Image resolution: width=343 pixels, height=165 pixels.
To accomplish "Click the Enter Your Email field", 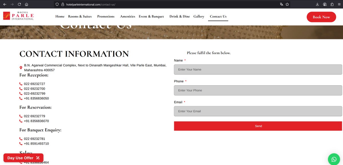I will pos(258,111).
